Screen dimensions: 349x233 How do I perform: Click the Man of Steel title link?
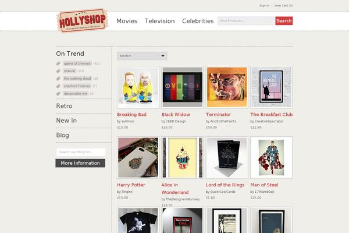(264, 185)
